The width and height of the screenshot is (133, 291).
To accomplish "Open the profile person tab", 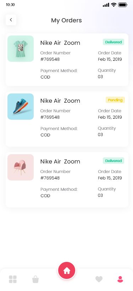I will 120,279.
